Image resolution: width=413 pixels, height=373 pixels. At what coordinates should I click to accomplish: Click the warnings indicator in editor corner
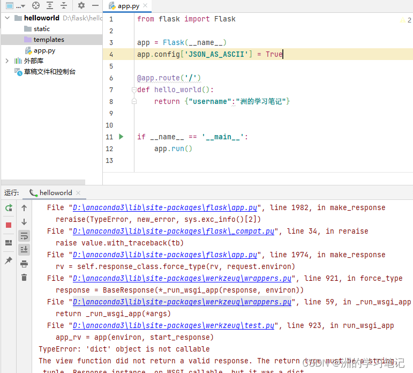click(406, 20)
